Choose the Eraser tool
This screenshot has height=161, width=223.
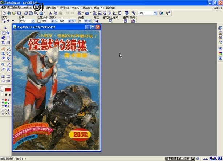click(3, 59)
